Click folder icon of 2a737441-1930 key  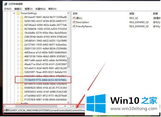(x=22, y=45)
